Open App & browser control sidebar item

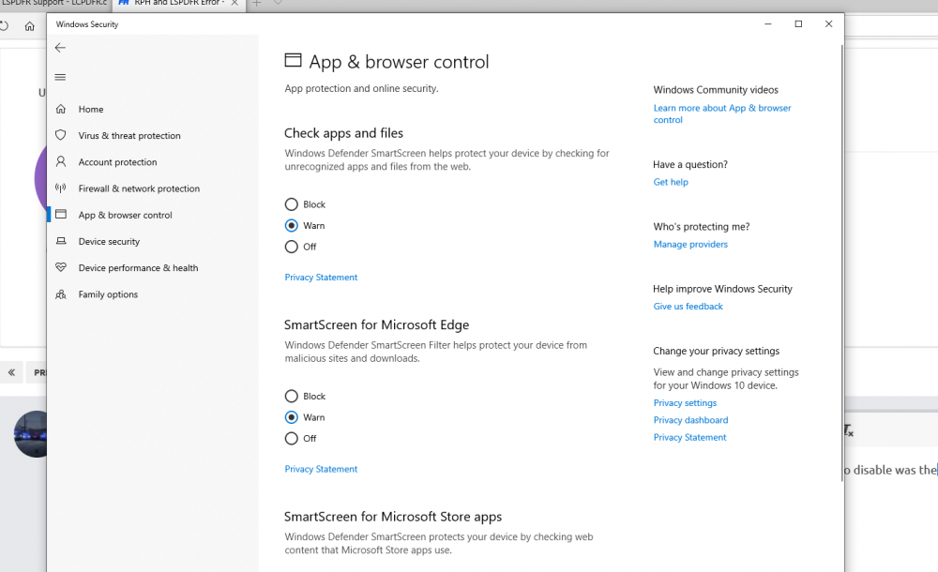125,216
